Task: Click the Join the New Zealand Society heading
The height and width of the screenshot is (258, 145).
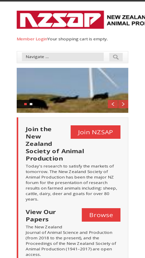Action: [x=55, y=144]
